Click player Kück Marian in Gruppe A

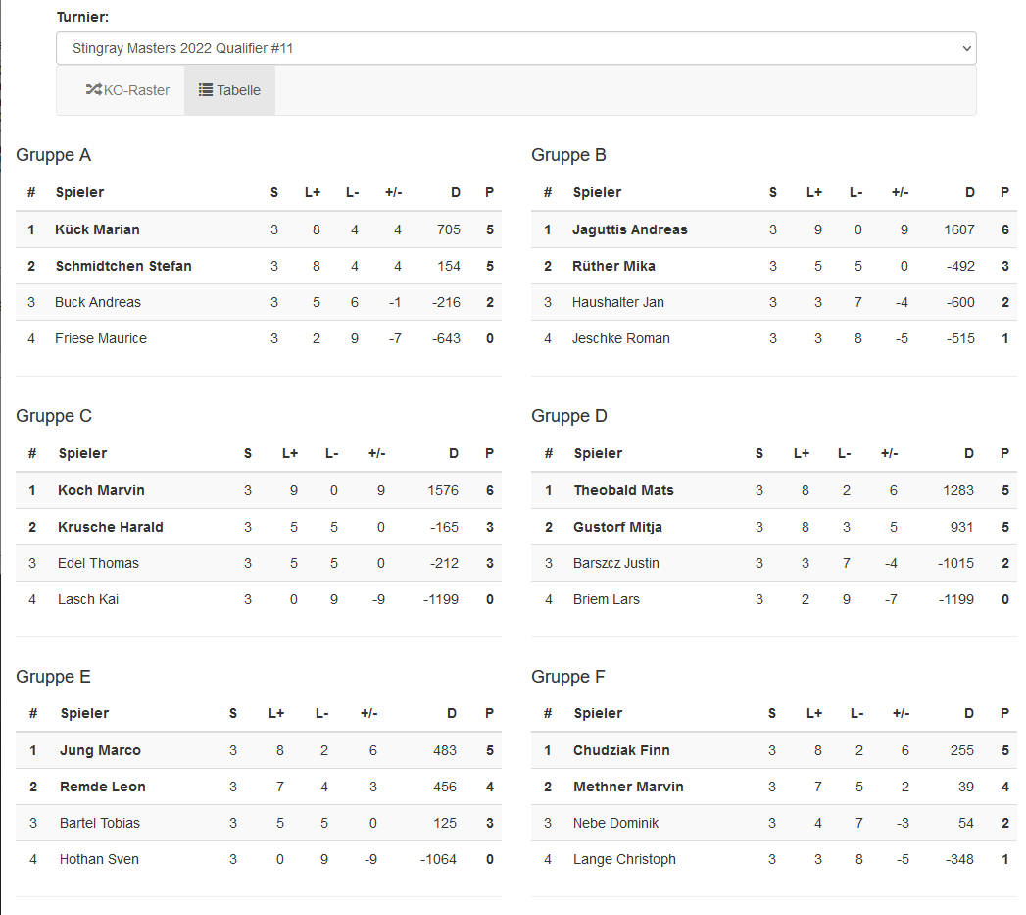pos(98,229)
